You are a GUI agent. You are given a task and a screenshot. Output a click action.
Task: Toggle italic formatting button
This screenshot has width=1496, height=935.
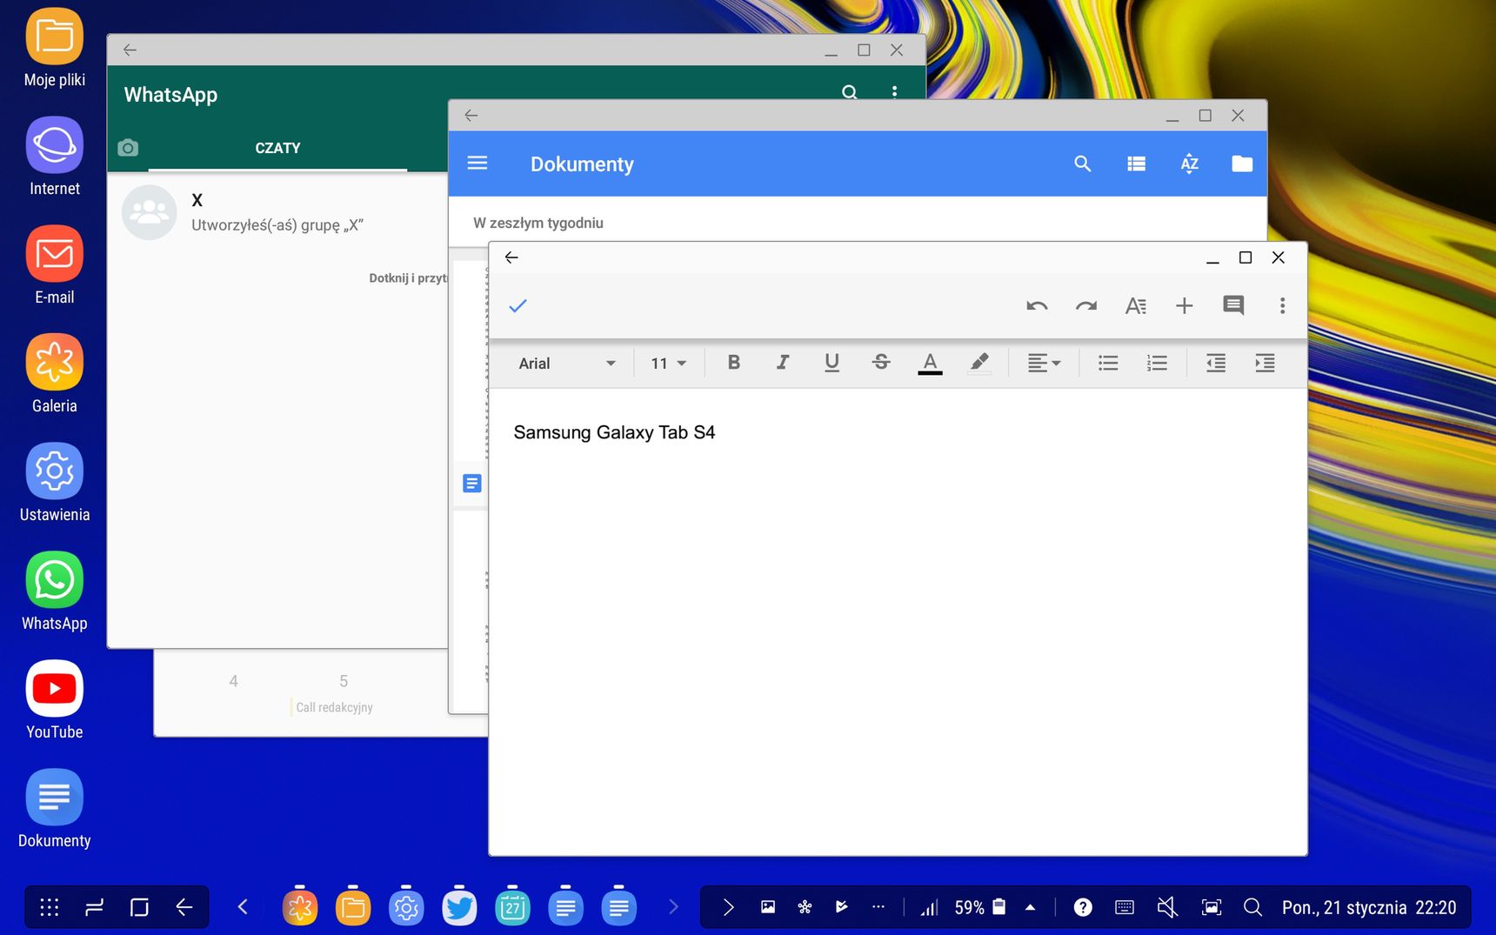tap(782, 363)
